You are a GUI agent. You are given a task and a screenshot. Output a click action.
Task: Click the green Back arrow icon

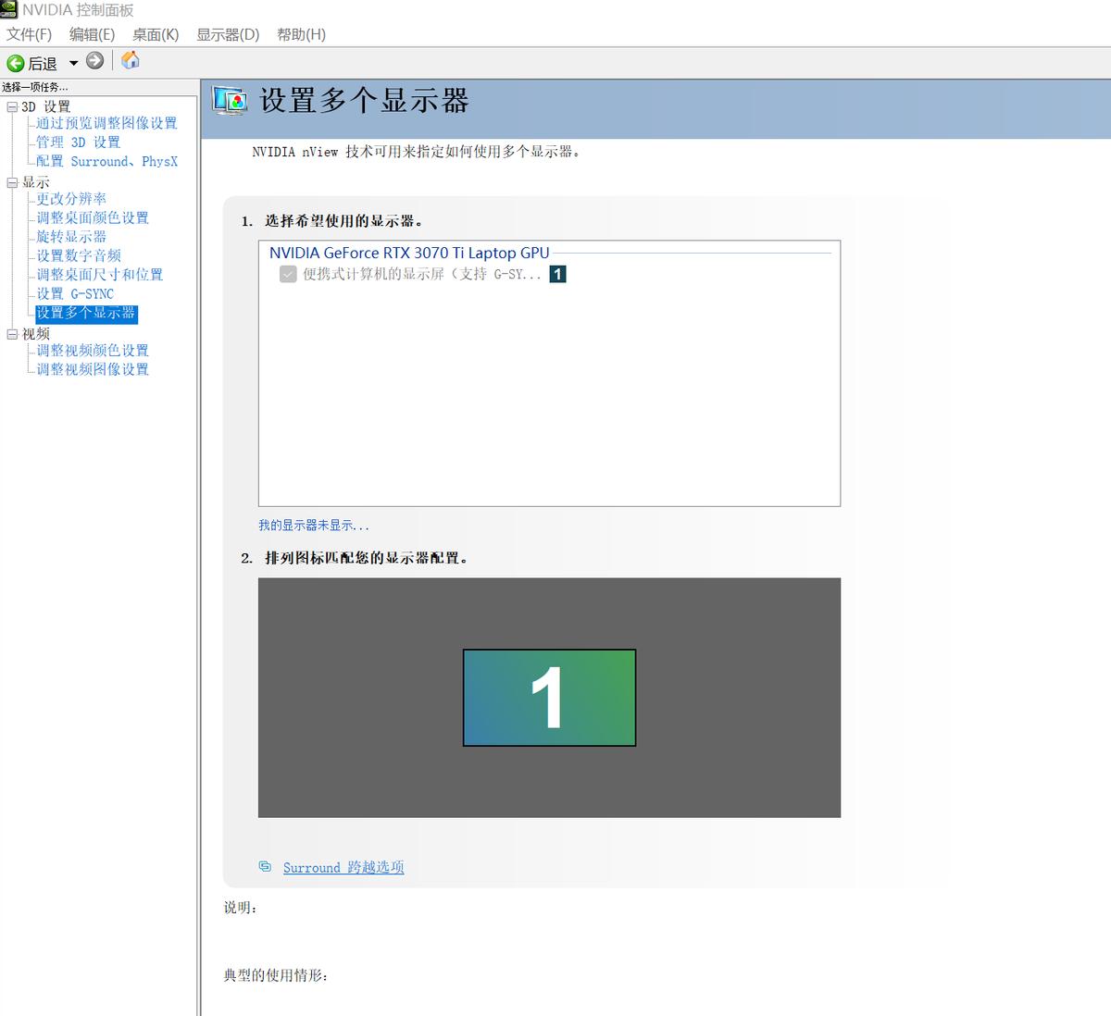(x=15, y=63)
